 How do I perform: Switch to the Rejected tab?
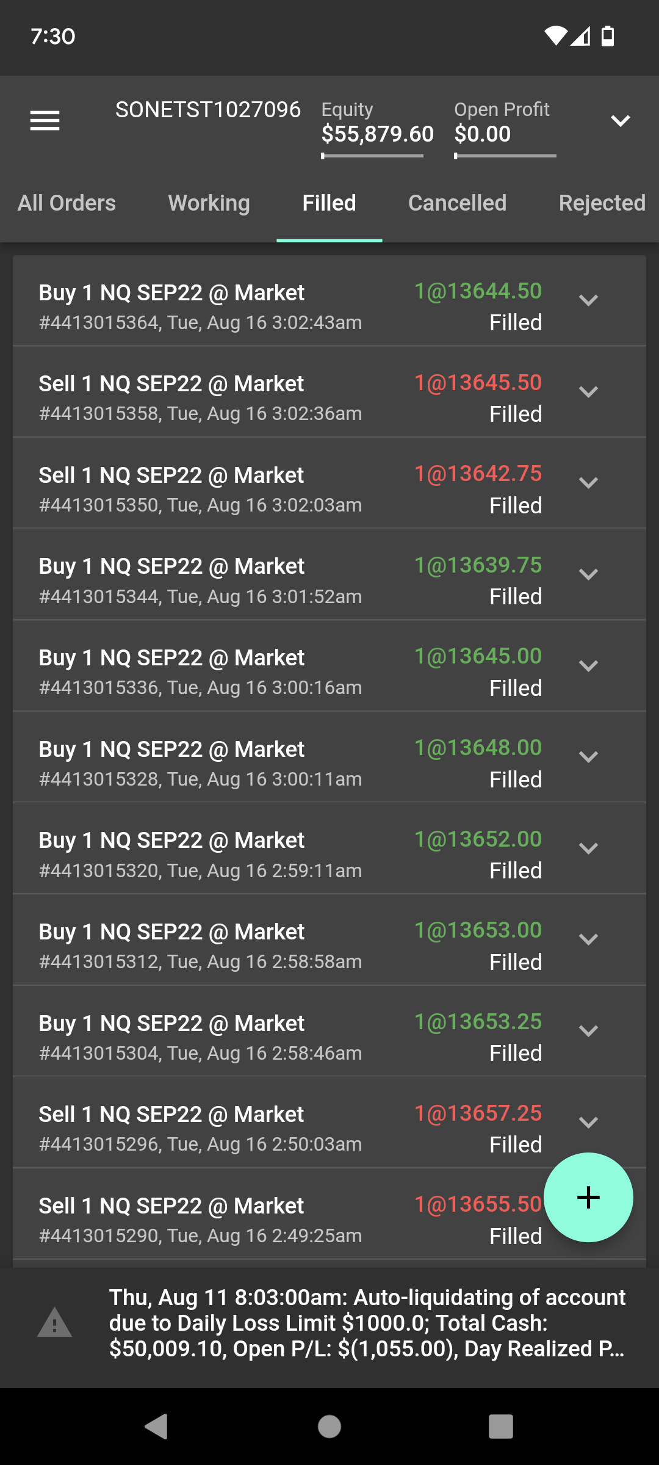click(x=602, y=203)
